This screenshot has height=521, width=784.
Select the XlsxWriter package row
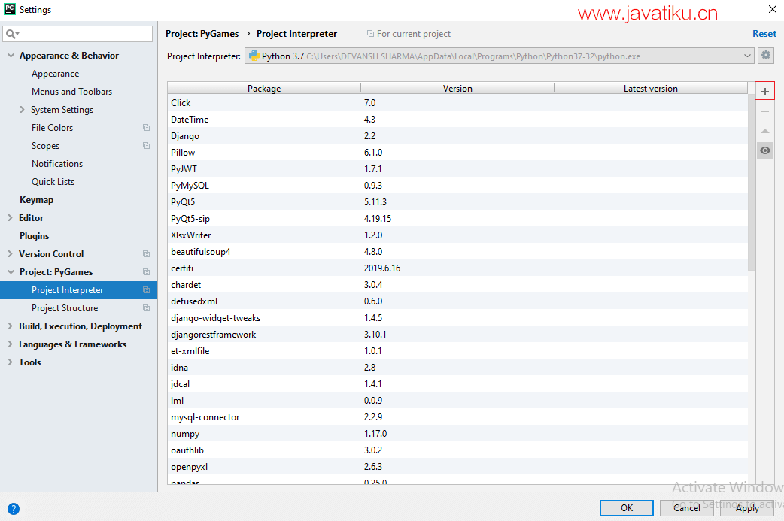(457, 235)
